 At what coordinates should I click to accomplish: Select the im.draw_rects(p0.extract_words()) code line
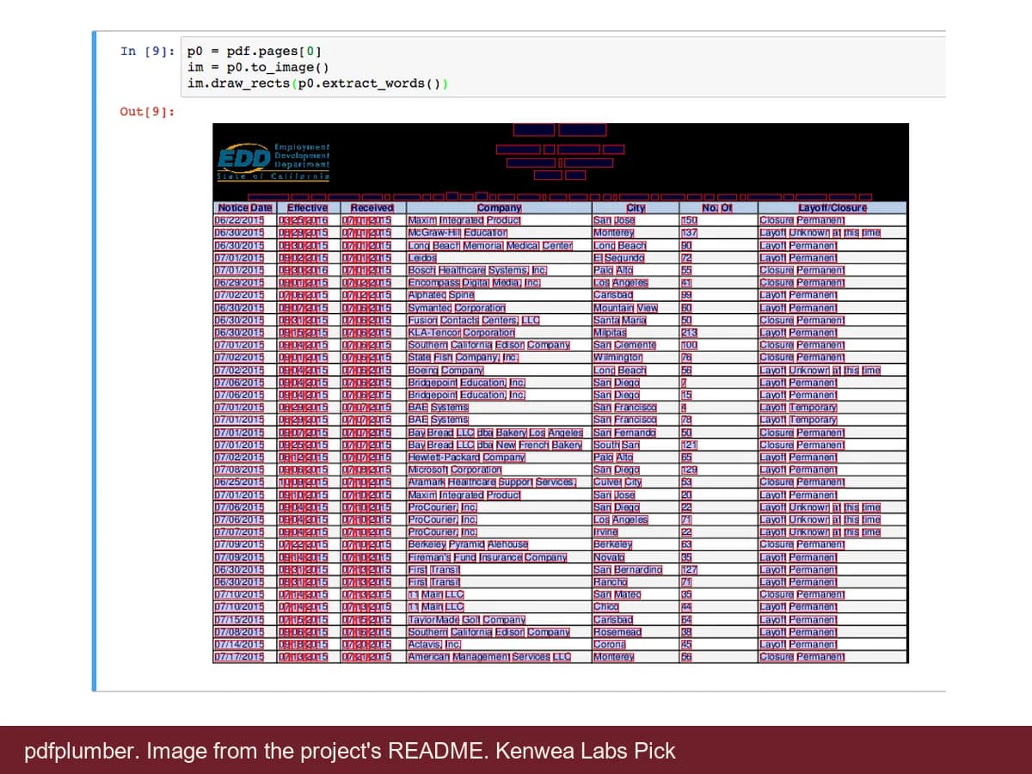point(317,83)
